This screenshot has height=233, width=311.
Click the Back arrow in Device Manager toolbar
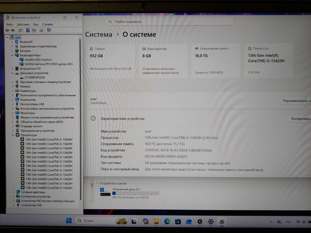click(7, 30)
